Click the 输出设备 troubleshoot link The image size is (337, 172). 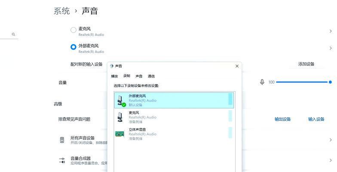[283, 119]
